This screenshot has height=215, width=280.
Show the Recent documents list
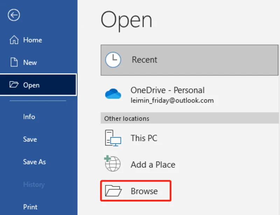point(145,60)
